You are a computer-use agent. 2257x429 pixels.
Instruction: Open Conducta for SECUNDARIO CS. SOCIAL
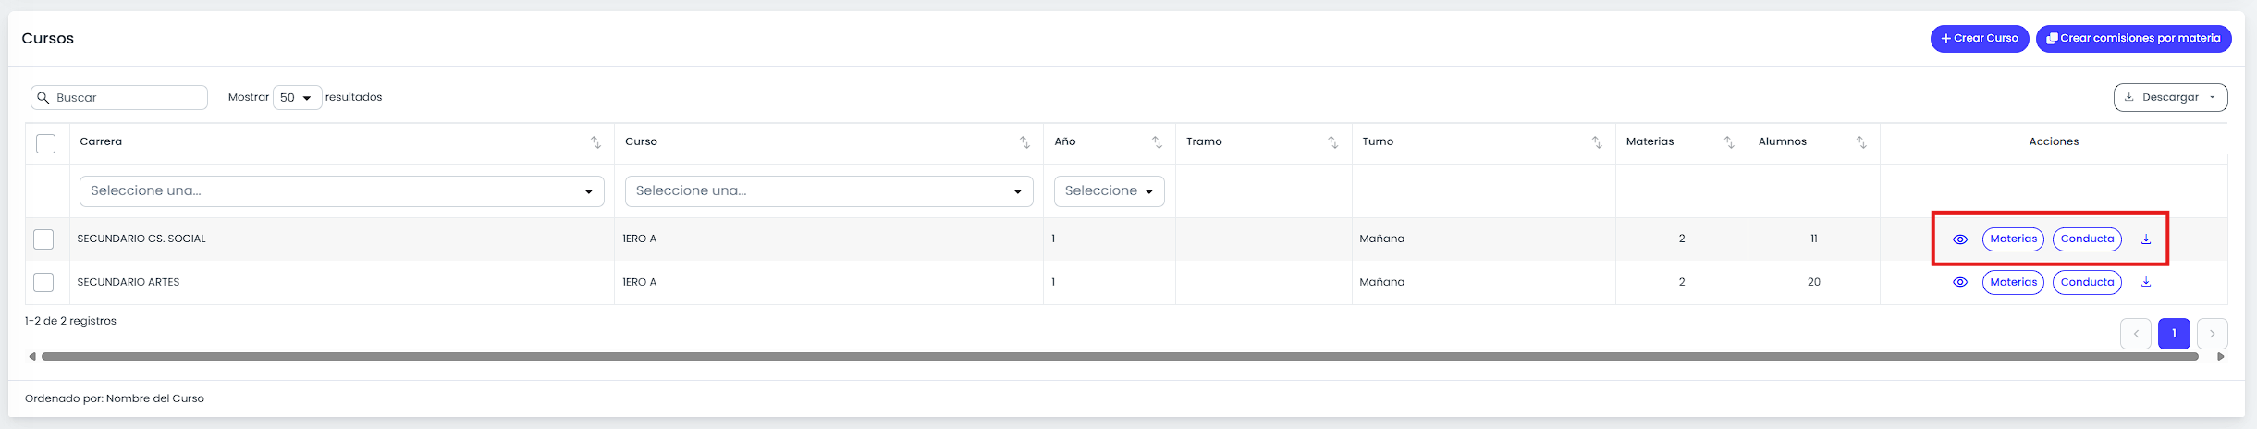[2087, 239]
